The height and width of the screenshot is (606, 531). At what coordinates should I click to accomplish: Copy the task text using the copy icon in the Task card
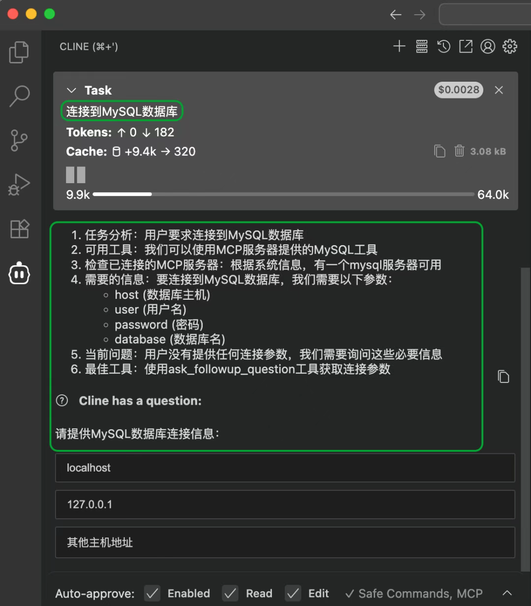point(440,151)
